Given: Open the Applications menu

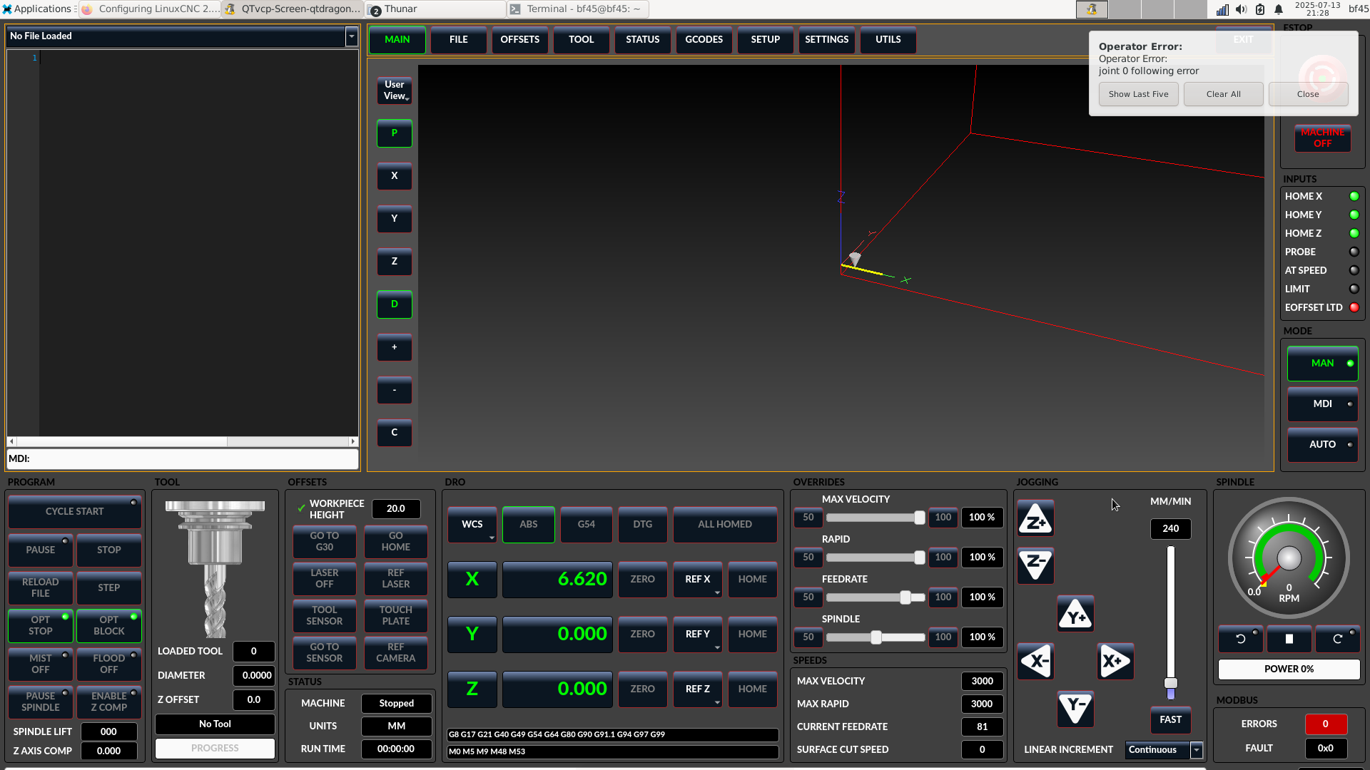Looking at the screenshot, I should click(x=36, y=9).
